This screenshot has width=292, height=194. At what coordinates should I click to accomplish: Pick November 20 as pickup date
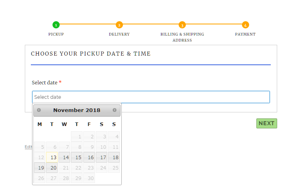point(52,168)
